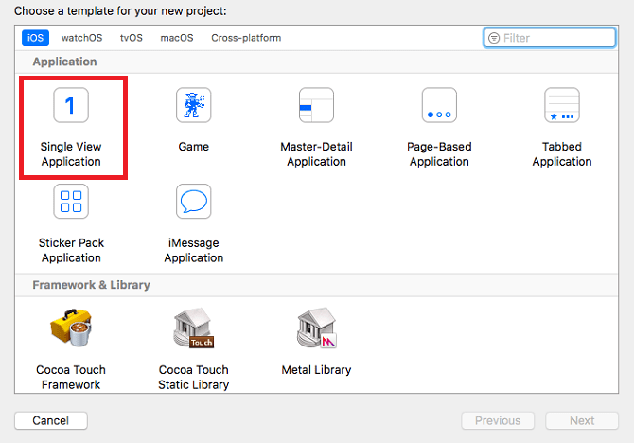The height and width of the screenshot is (443, 634).
Task: Open the tvOS templates tab
Action: click(x=132, y=38)
